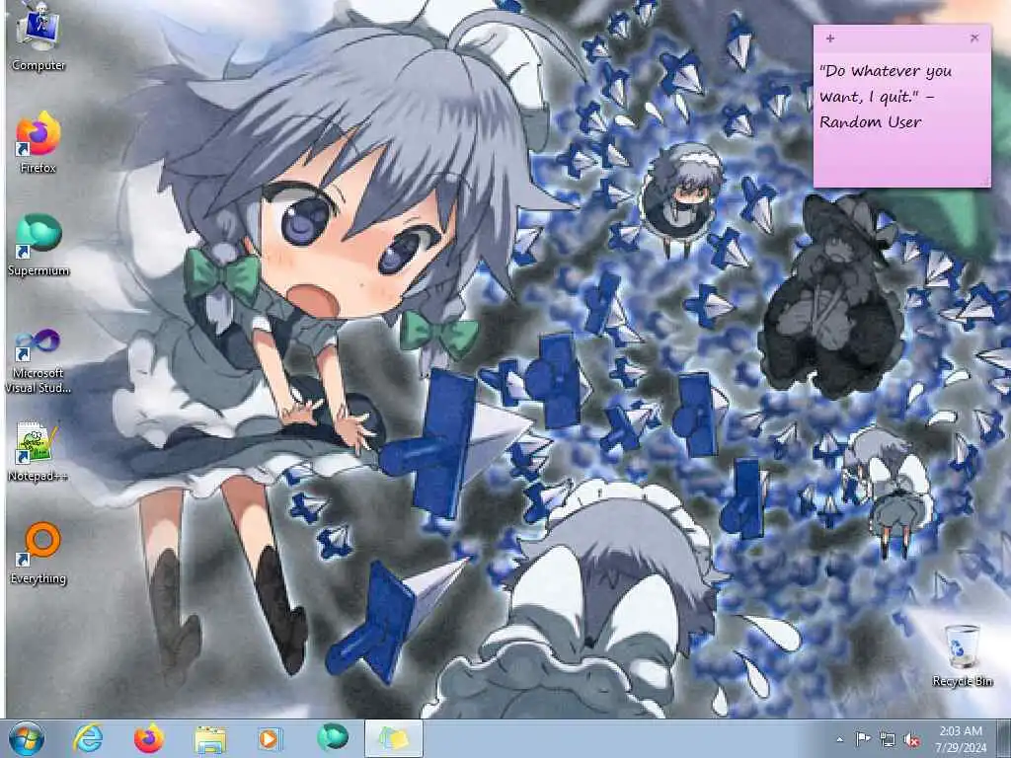Add new sticky note with plus

pyautogui.click(x=830, y=38)
